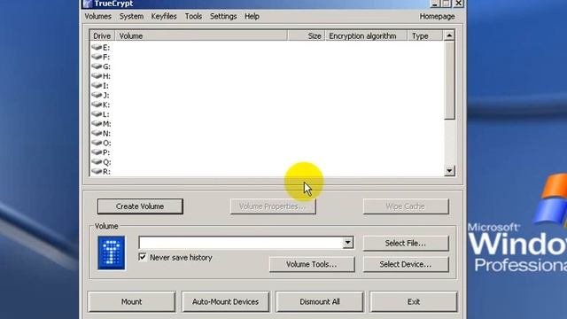Click the drive list scroll up arrow
This screenshot has height=319, width=567.
[x=449, y=35]
